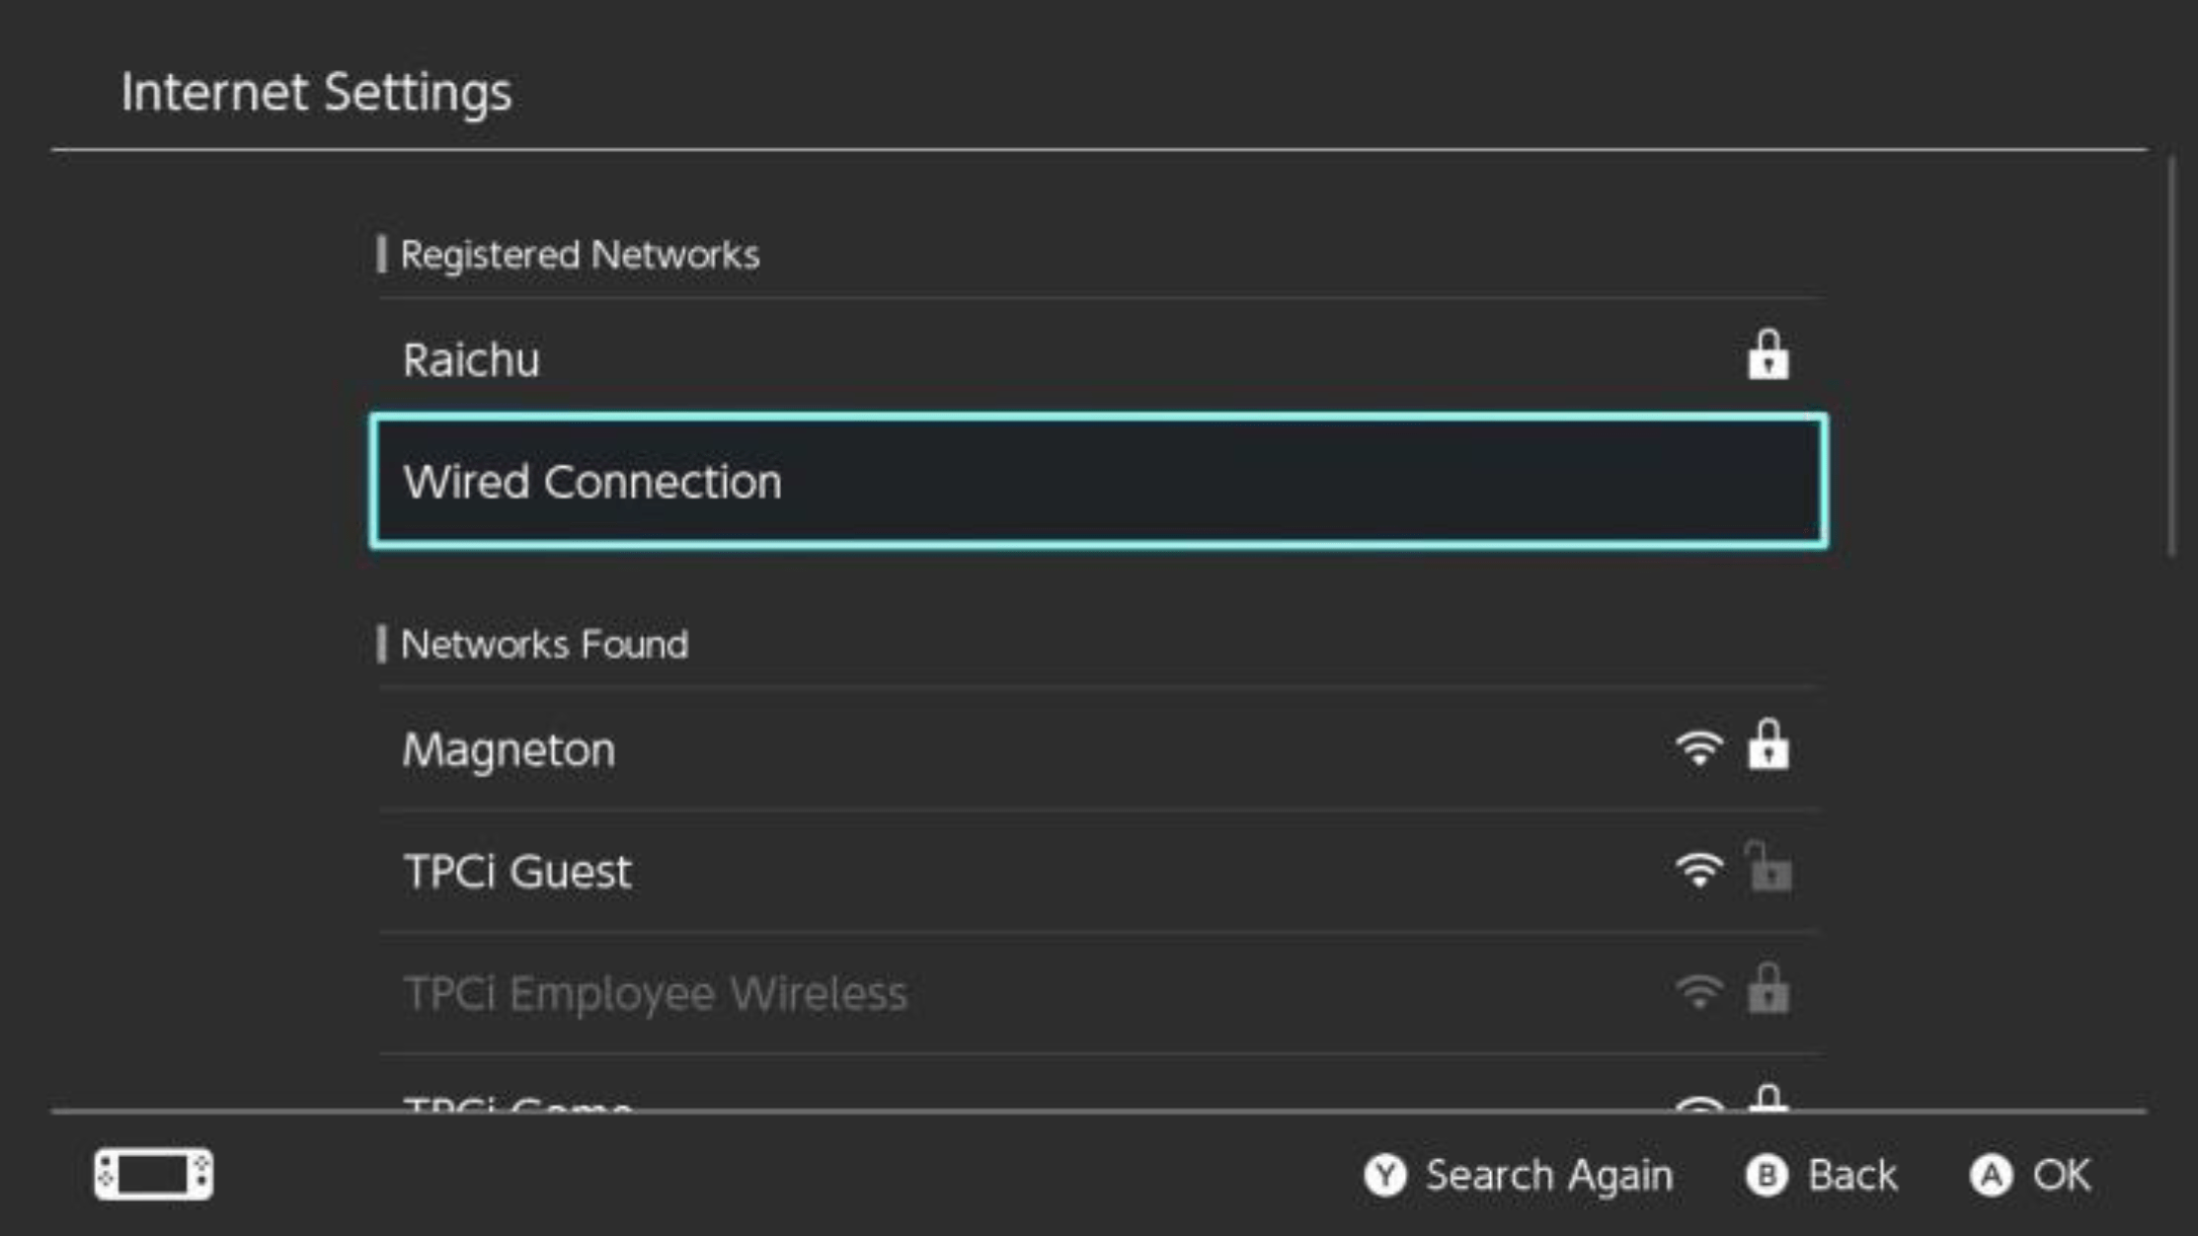Click the Wi-Fi signal icon for TPCi Guest
The height and width of the screenshot is (1236, 2198).
coord(1699,870)
